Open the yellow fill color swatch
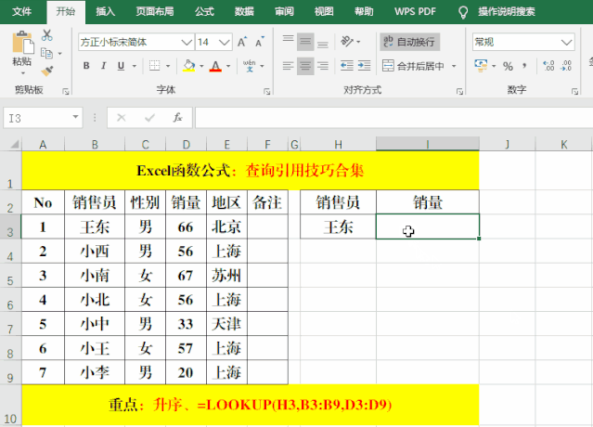This screenshot has height=427, width=593. point(188,66)
